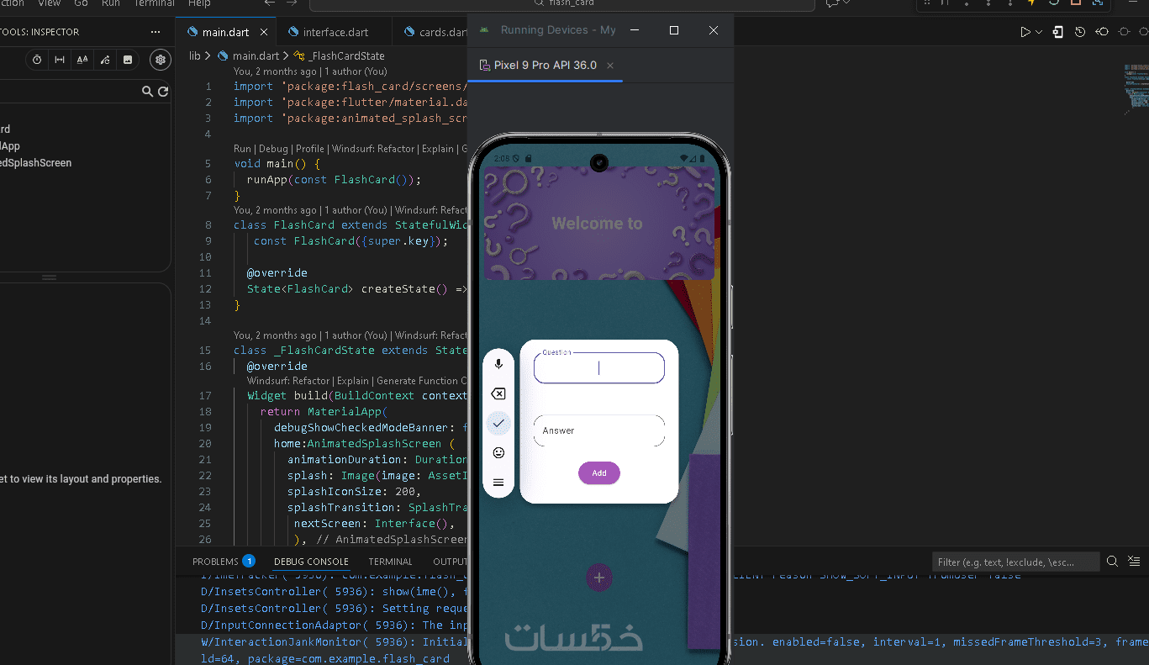Maximize the Running Devices window
The width and height of the screenshot is (1149, 665).
coord(674,30)
